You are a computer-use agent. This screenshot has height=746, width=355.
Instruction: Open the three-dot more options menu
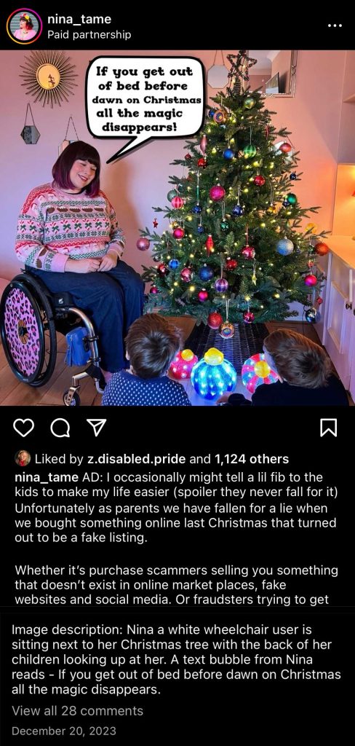tap(335, 25)
